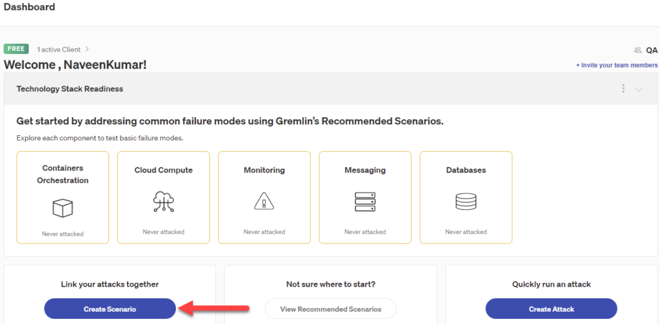Viewport: 660px width, 324px height.
Task: Click Invite your team members link
Action: (x=617, y=65)
